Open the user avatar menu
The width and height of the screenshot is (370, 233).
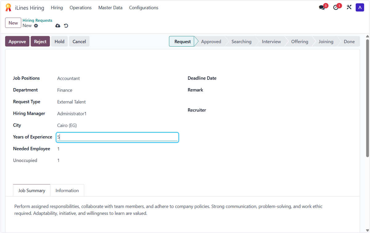(360, 7)
